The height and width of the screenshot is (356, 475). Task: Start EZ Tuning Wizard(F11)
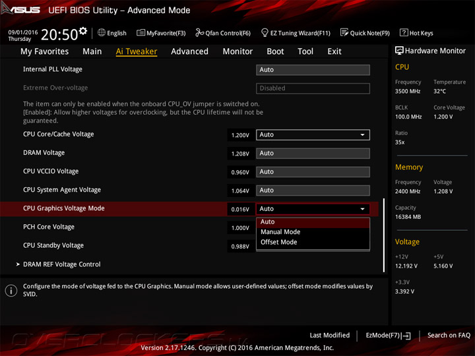pyautogui.click(x=300, y=33)
